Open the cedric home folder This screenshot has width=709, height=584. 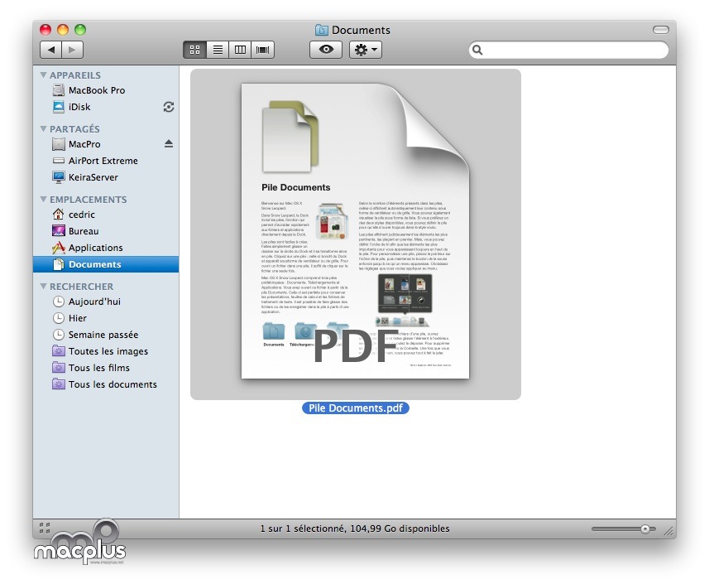(81, 215)
